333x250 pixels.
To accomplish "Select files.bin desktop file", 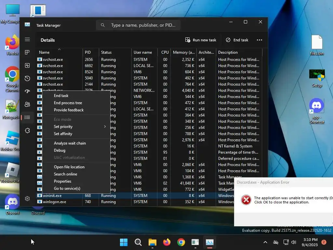I will click(317, 45).
